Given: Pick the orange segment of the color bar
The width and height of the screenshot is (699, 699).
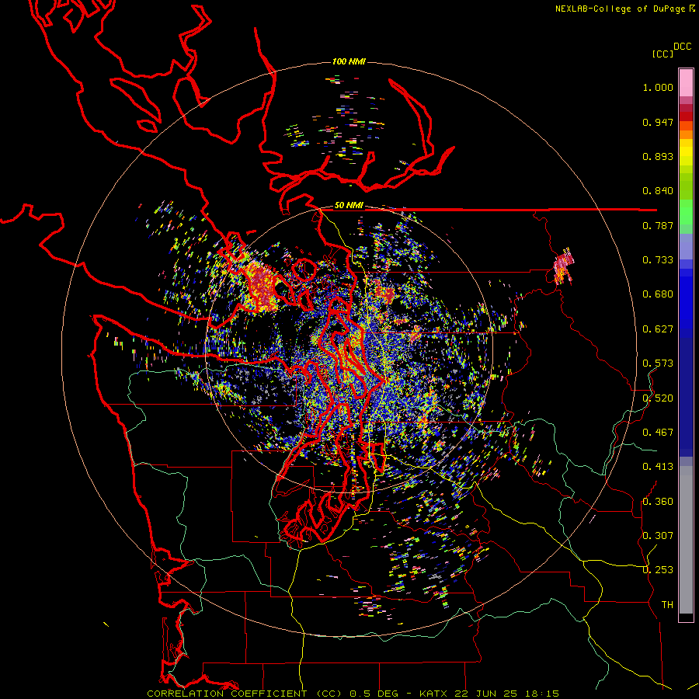Looking at the screenshot, I should [686, 134].
